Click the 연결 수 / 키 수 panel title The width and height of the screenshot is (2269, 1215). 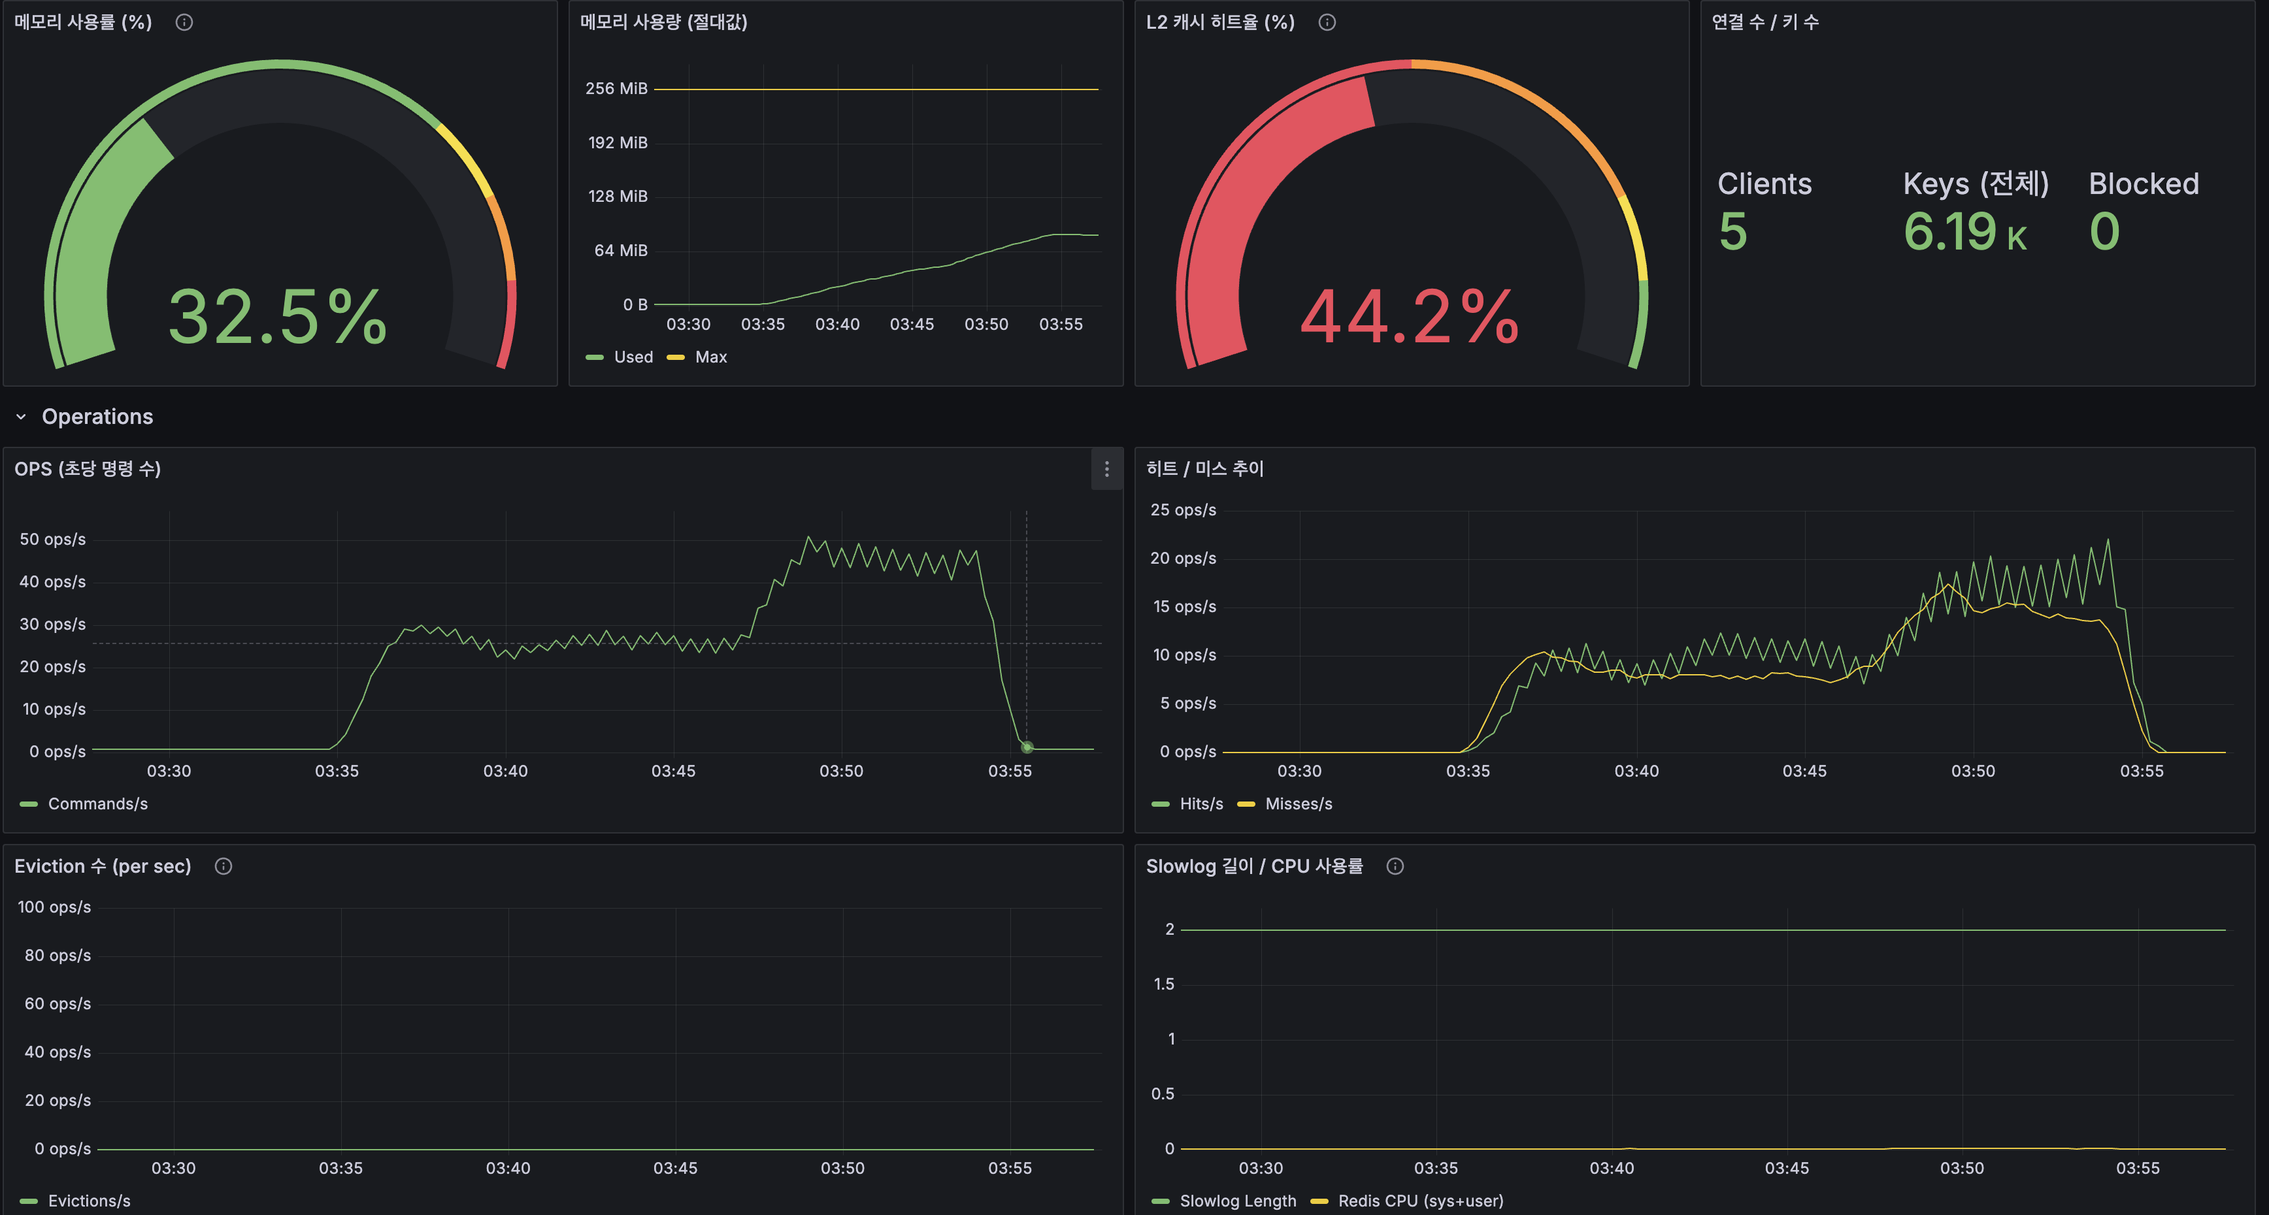coord(1764,22)
